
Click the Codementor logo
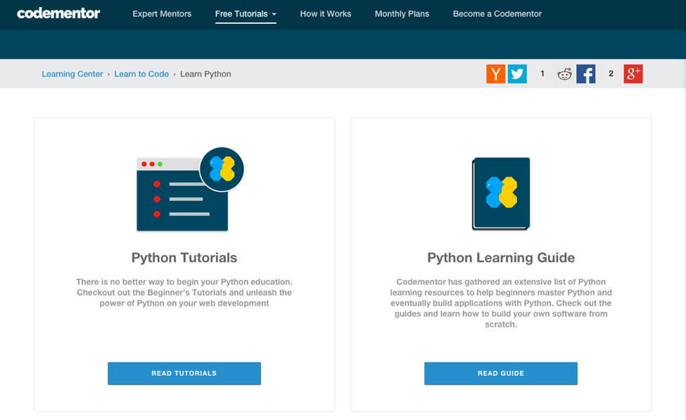click(x=58, y=13)
